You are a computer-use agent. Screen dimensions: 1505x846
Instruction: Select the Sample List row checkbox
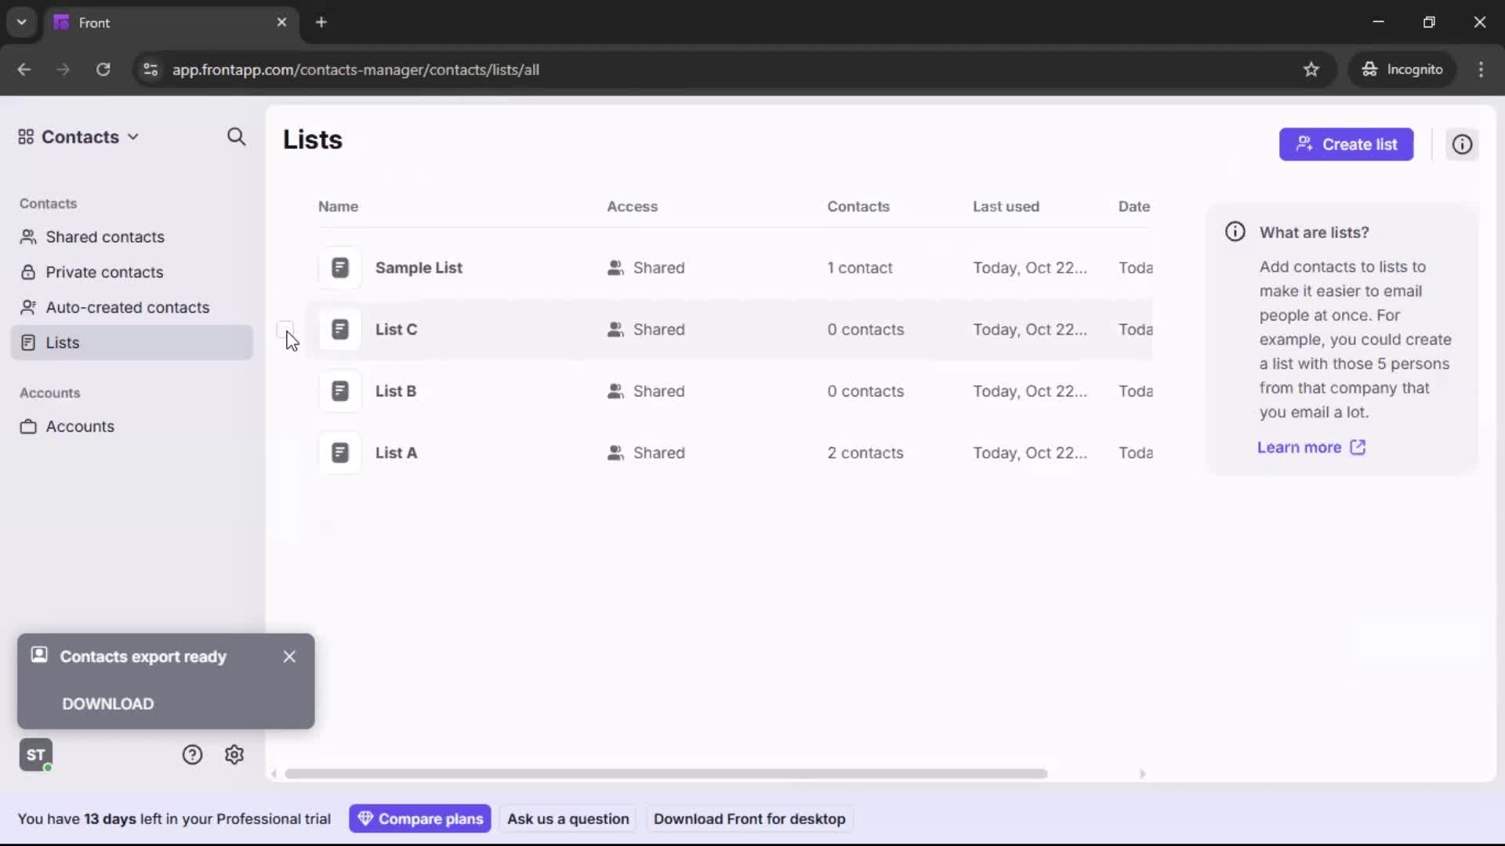(x=285, y=267)
